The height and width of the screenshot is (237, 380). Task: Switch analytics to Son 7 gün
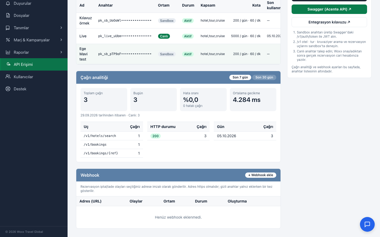pyautogui.click(x=240, y=77)
